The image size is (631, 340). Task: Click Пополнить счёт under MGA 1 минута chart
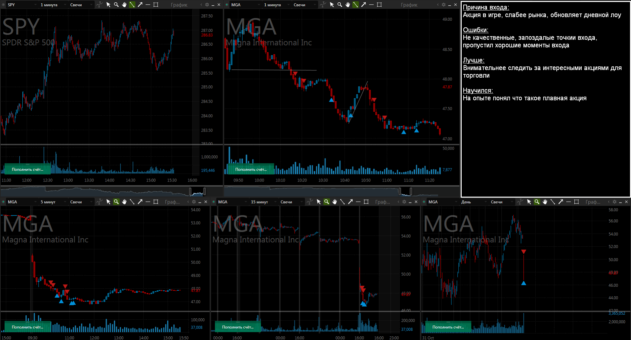(251, 169)
